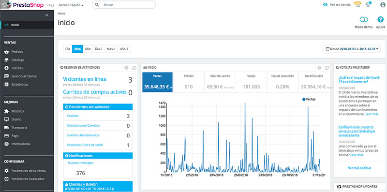Show the Tasa de conversión metric
This screenshot has height=192, width=387.
[283, 82]
